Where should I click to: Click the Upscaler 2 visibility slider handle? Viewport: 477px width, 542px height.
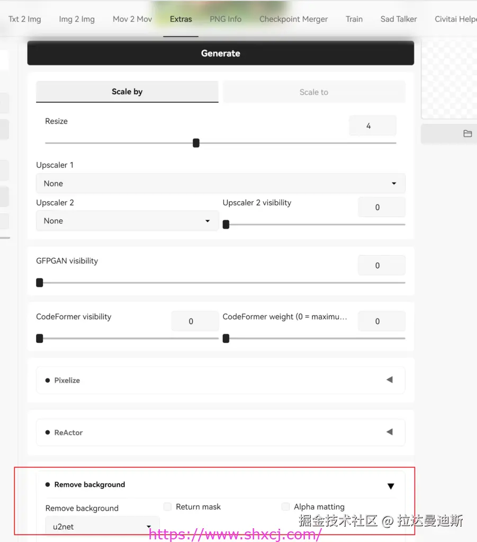pyautogui.click(x=226, y=224)
